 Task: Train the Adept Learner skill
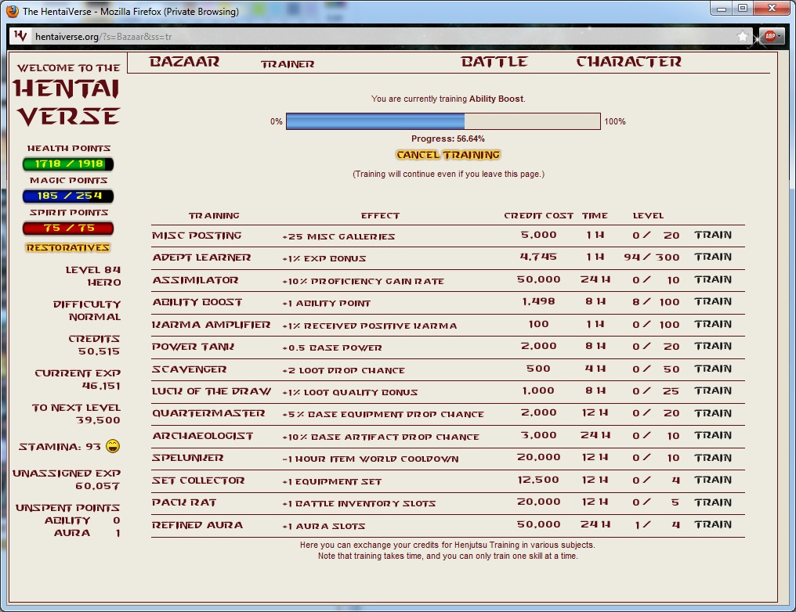[713, 257]
